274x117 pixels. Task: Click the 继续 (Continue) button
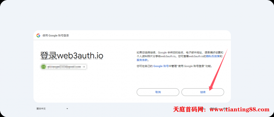click(x=203, y=92)
